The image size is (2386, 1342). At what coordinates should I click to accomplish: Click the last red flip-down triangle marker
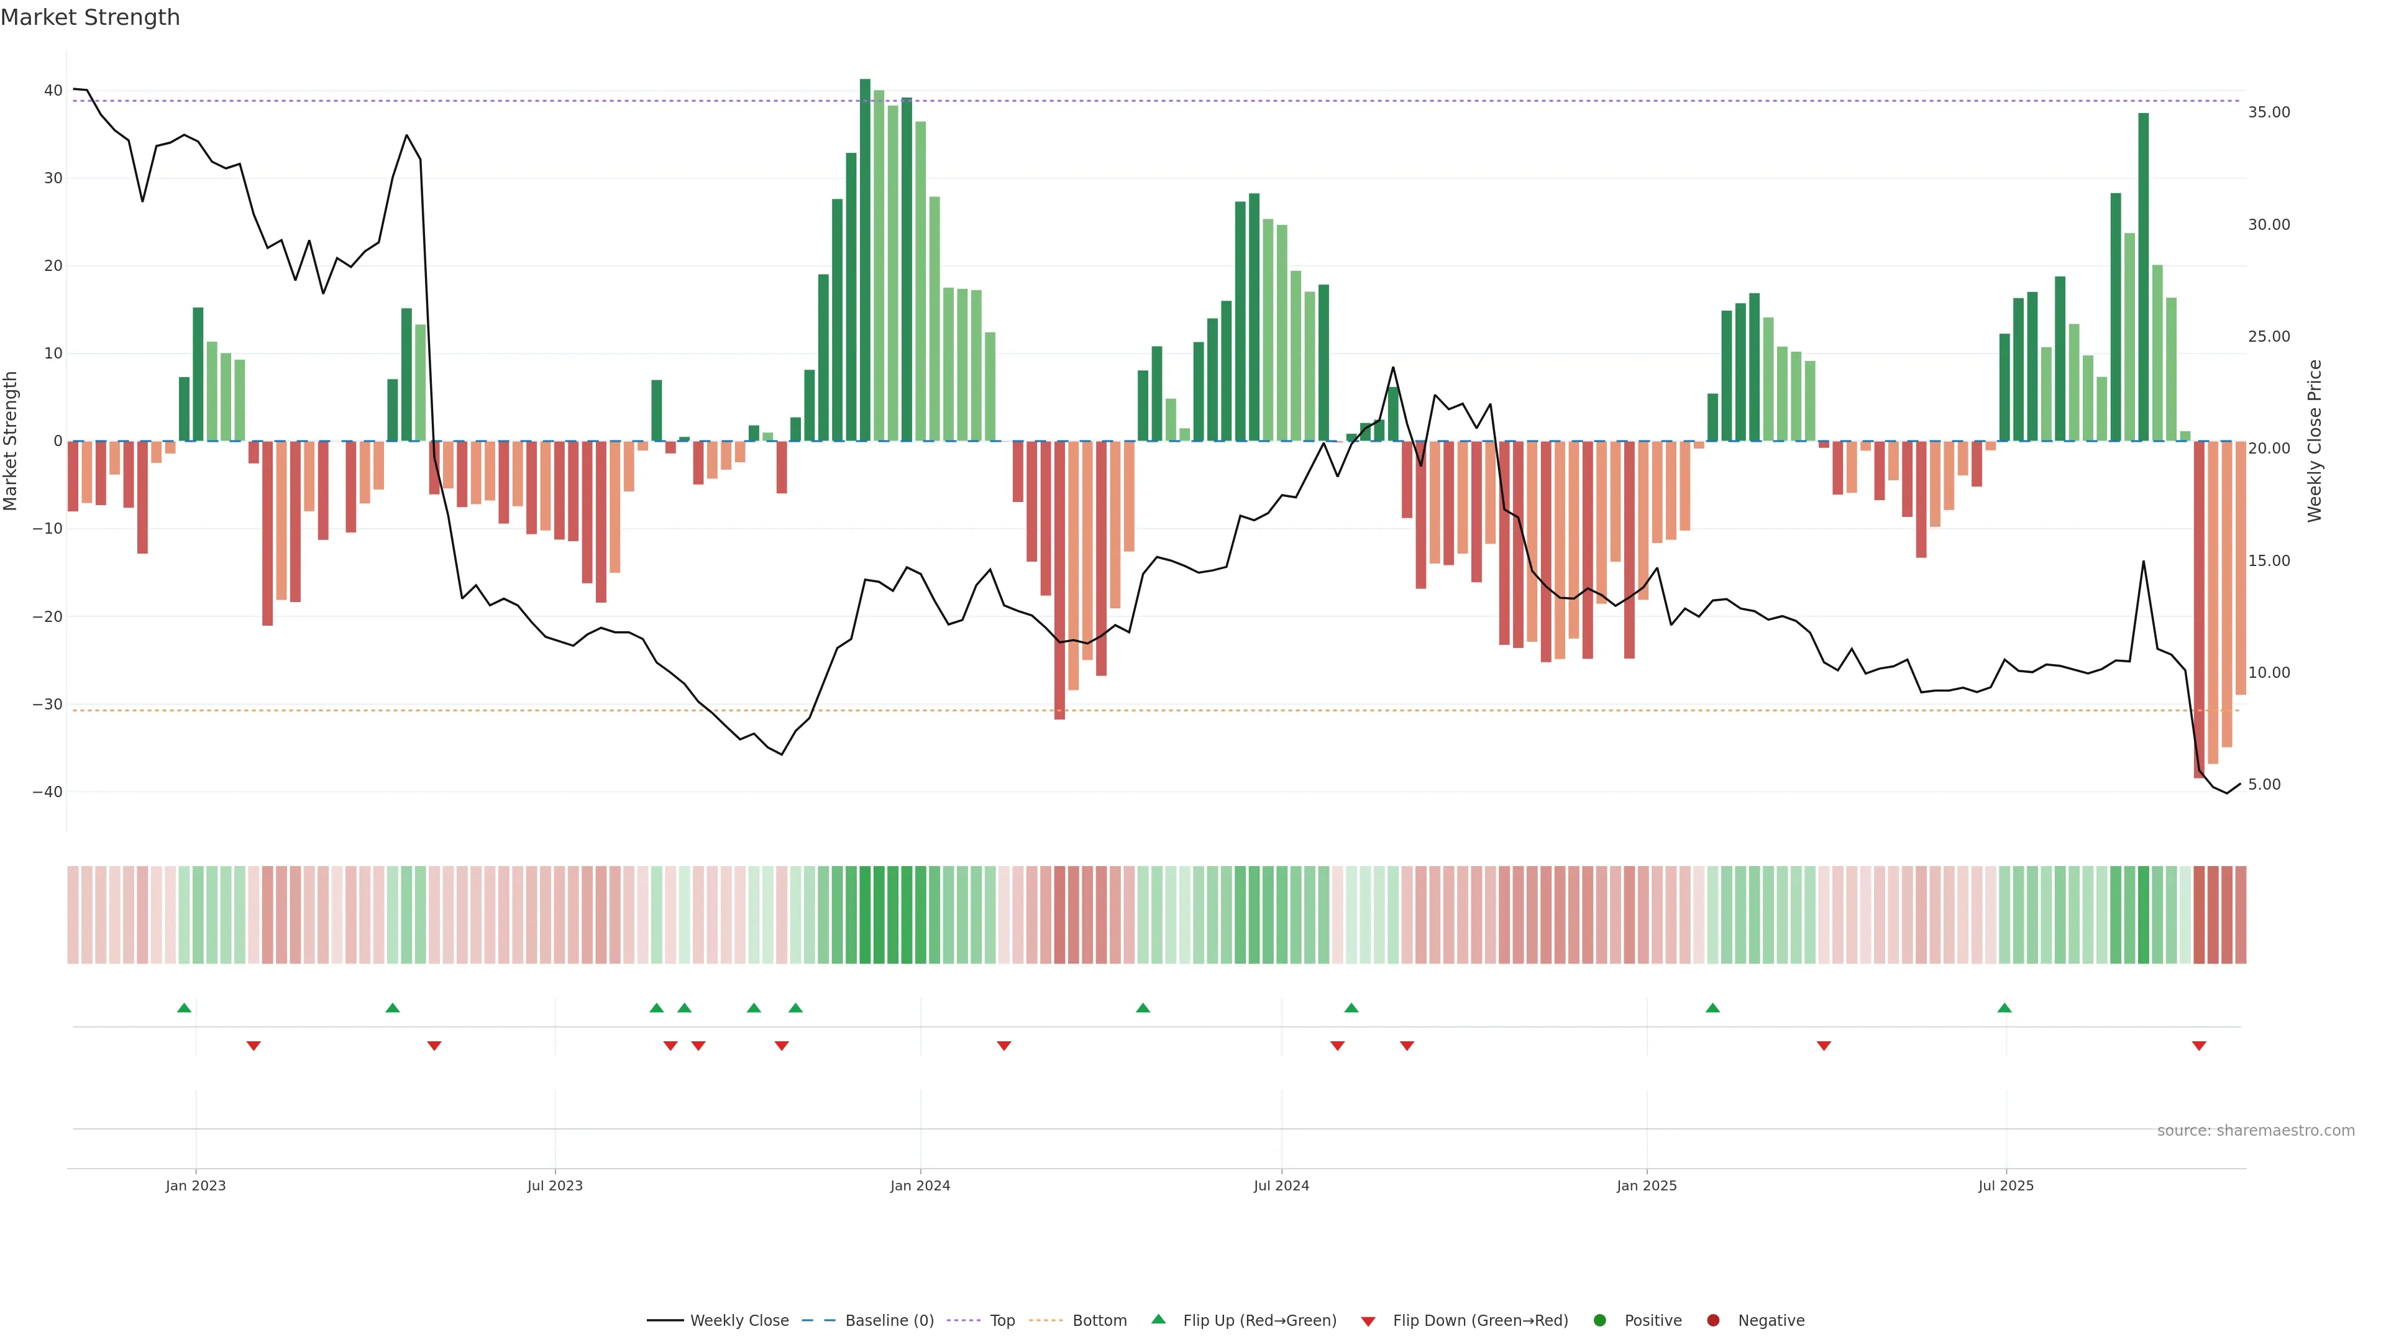tap(2199, 1046)
